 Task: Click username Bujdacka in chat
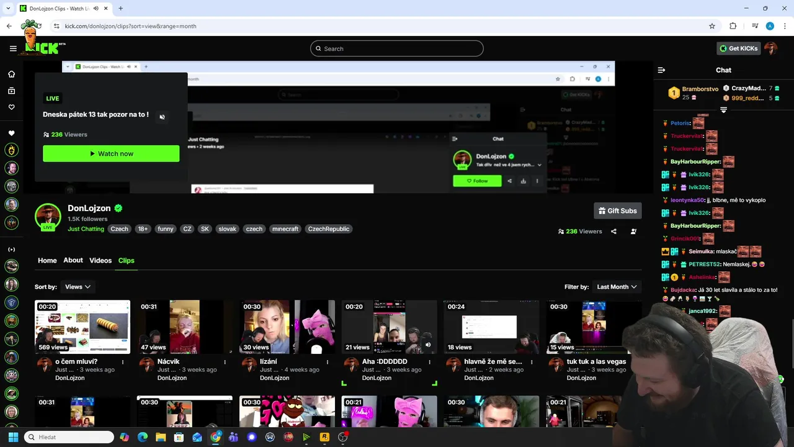click(x=684, y=290)
